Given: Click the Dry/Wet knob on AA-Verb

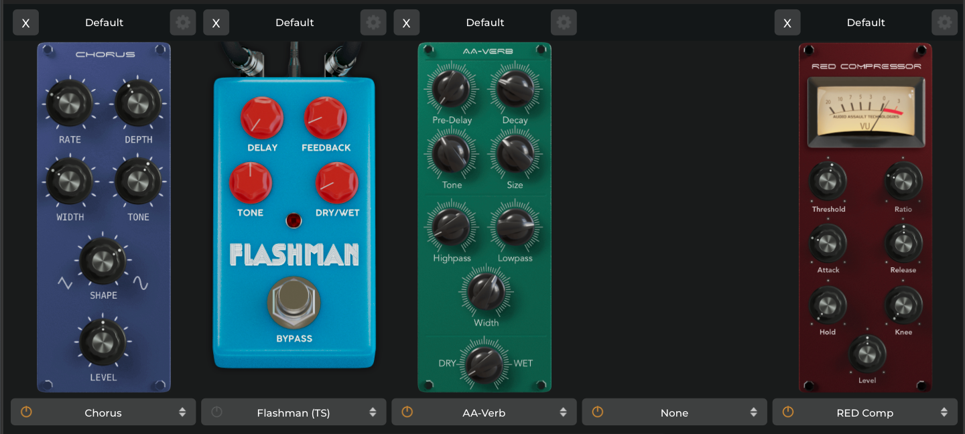Looking at the screenshot, I should click(485, 364).
